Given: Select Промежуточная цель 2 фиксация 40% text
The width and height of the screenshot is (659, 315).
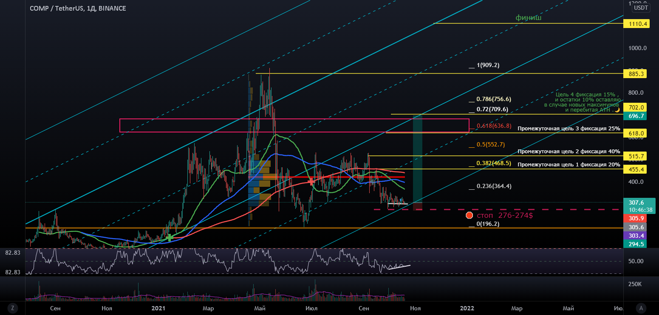Looking at the screenshot, I should pos(569,151).
